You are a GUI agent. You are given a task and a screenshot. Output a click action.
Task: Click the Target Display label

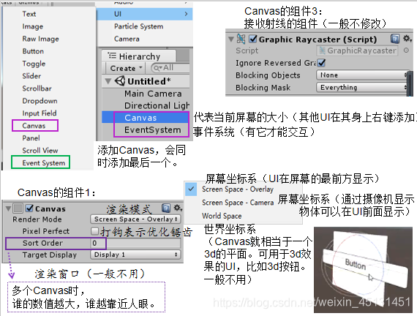point(50,255)
